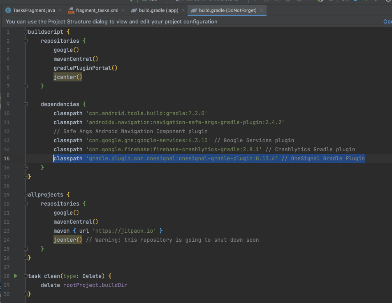This screenshot has width=392, height=303.
Task: Click the dependencies keyword on line 9
Action: (x=60, y=104)
